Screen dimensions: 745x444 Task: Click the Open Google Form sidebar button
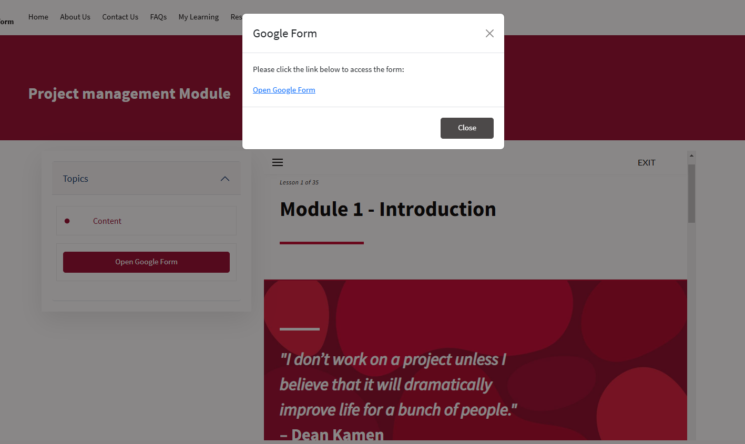(x=146, y=262)
